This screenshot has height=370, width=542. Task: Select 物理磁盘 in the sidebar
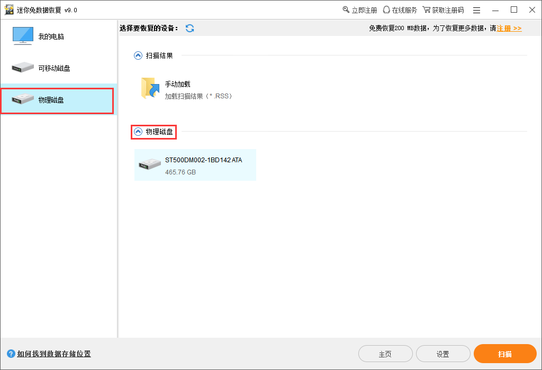coord(58,100)
